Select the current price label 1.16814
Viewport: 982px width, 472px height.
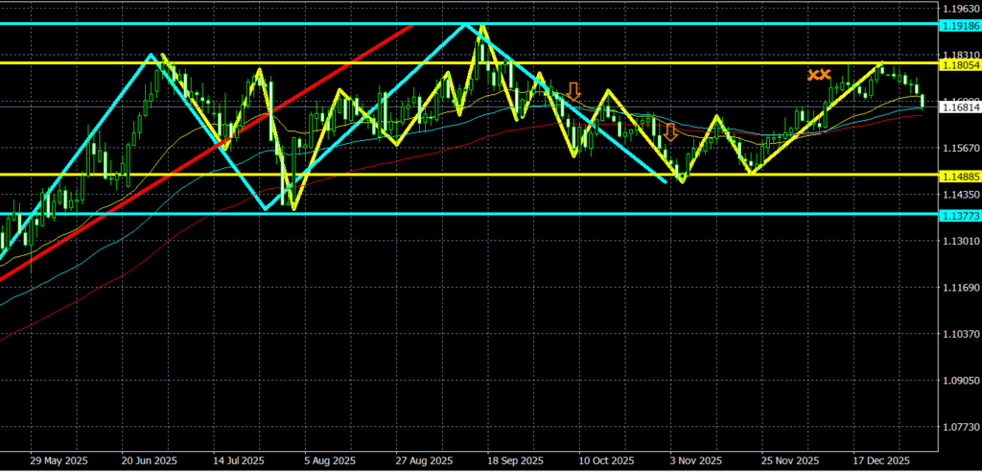[x=959, y=107]
